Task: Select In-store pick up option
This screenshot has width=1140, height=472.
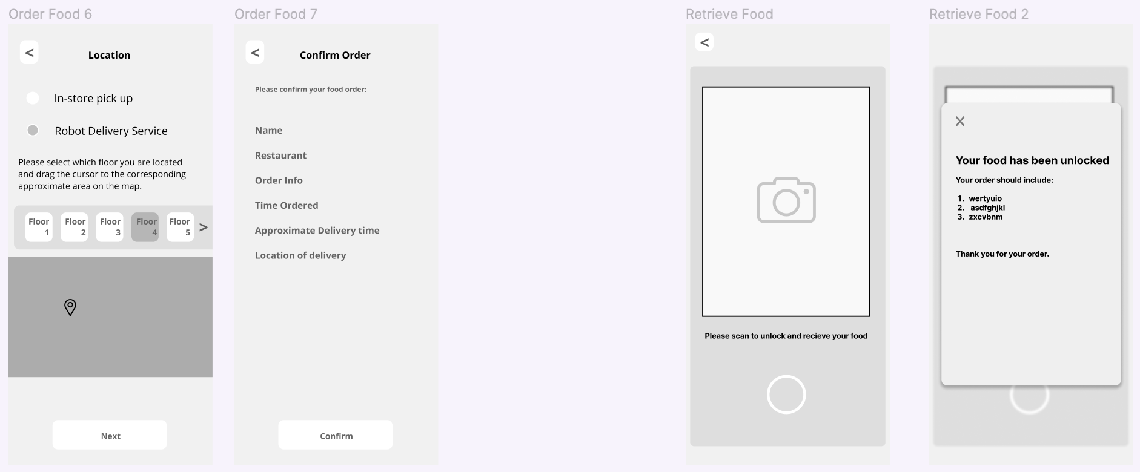Action: pos(33,98)
